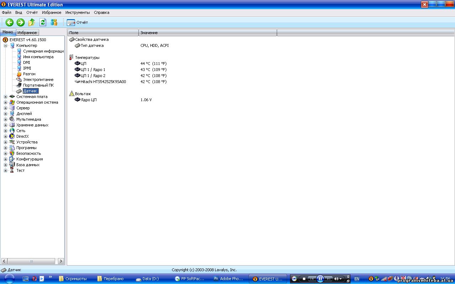Switch to the Меню tab
This screenshot has height=284, width=455.
(x=8, y=32)
